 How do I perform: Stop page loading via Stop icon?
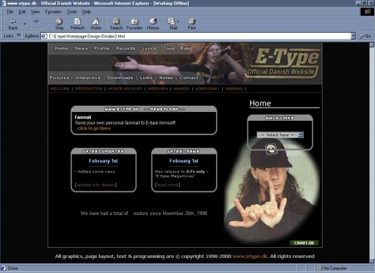click(59, 24)
